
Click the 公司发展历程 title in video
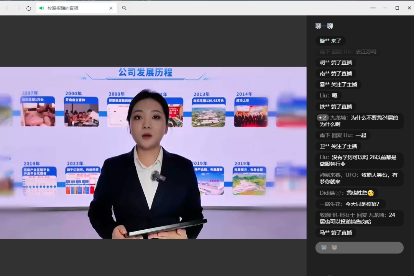(x=145, y=72)
